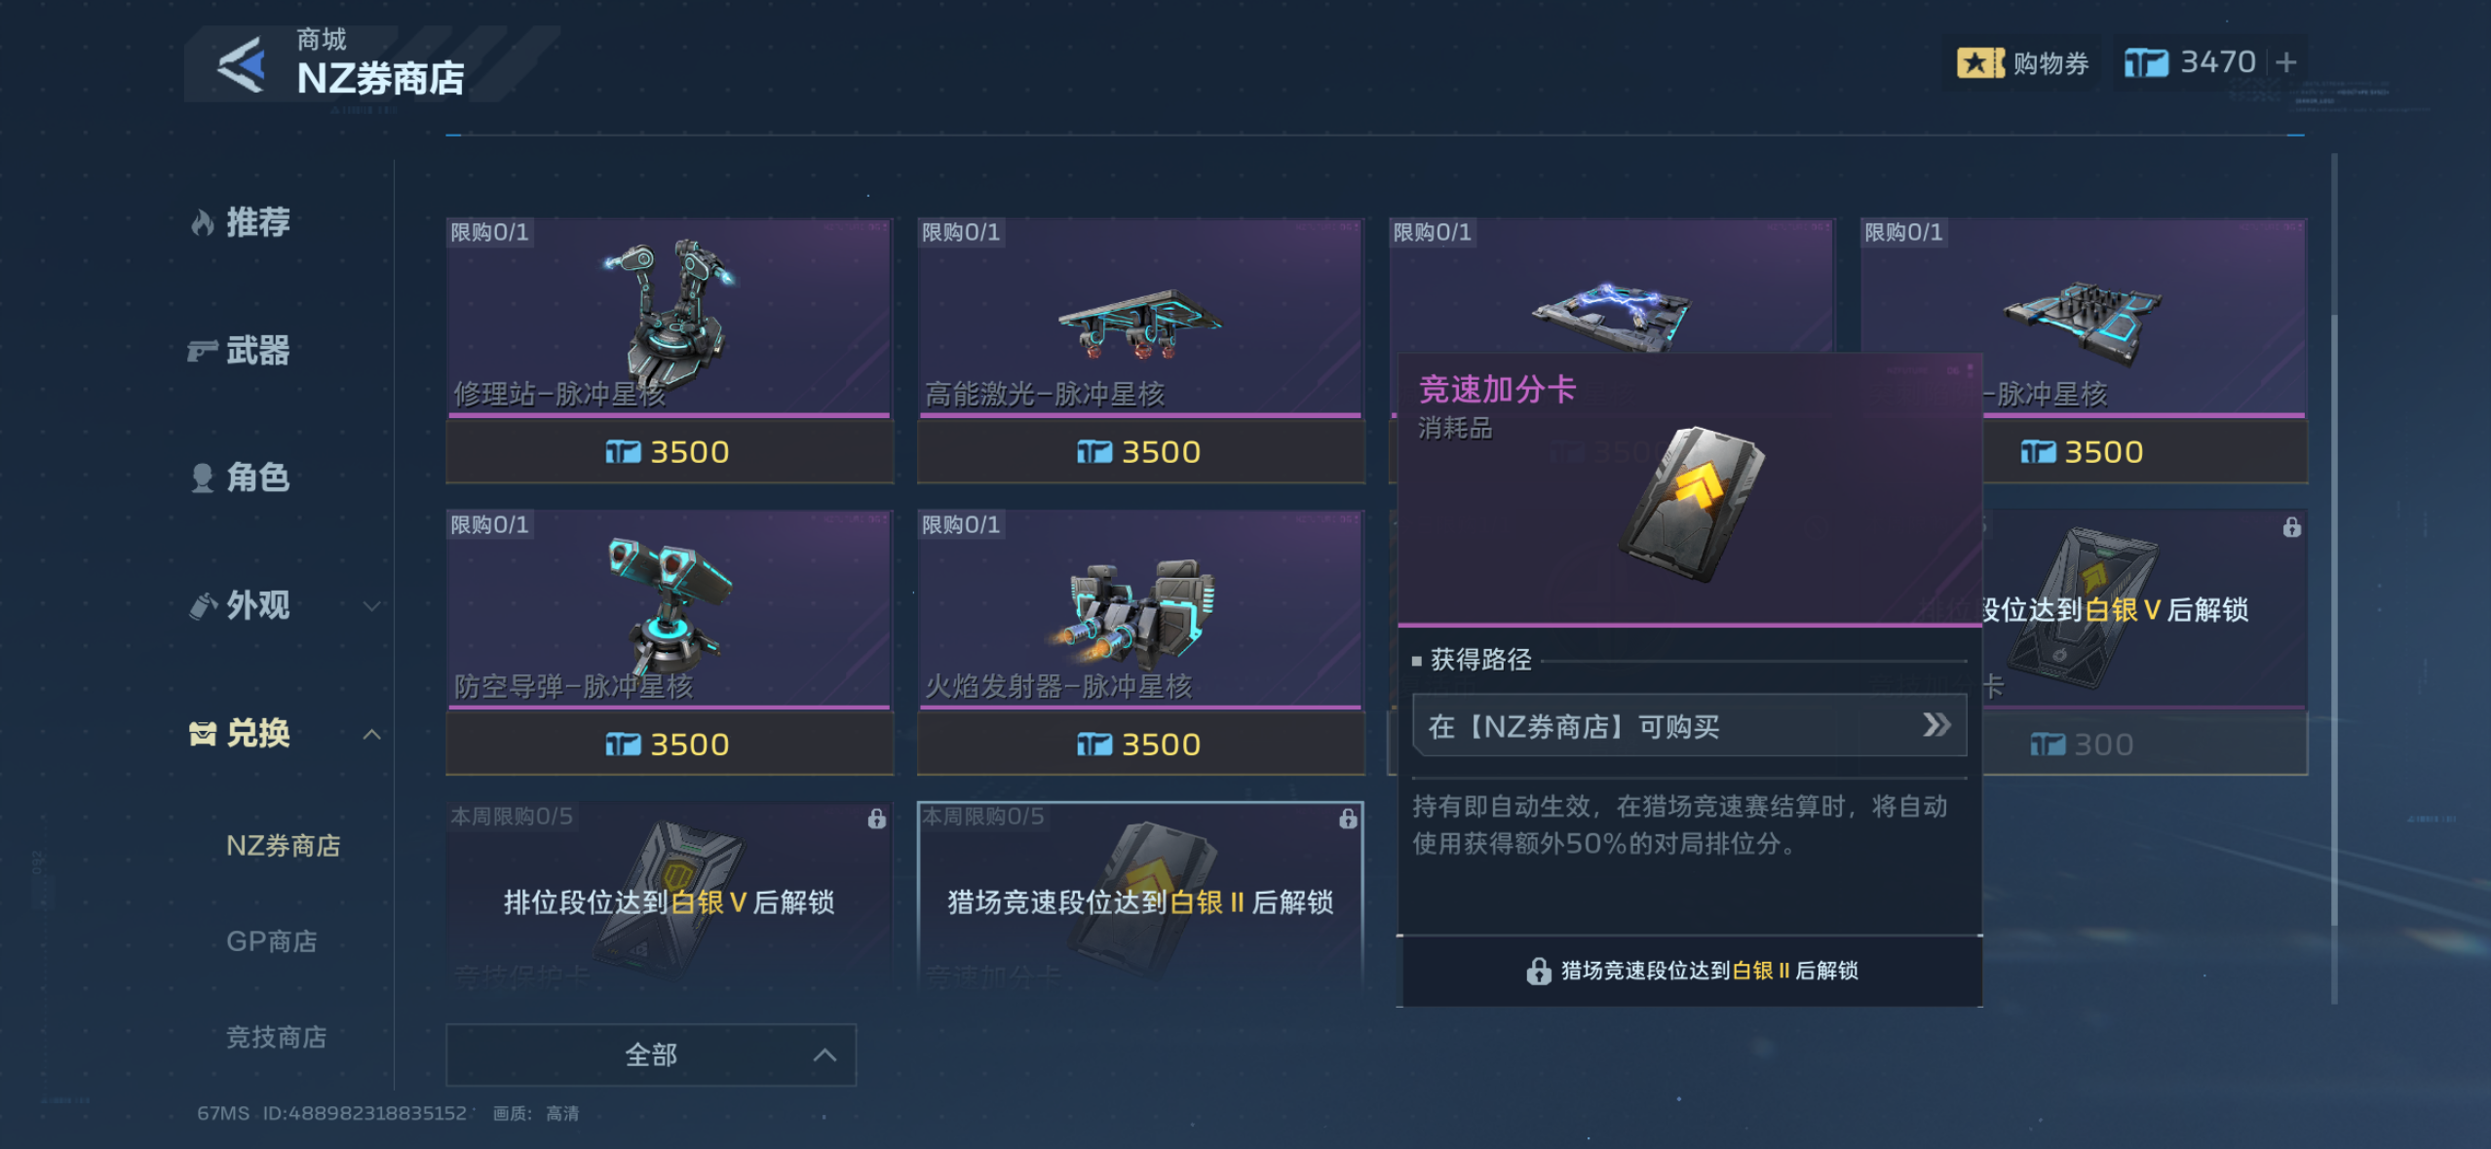The height and width of the screenshot is (1149, 2491).
Task: Open the 推荐 tab with flame icon
Action: [241, 222]
